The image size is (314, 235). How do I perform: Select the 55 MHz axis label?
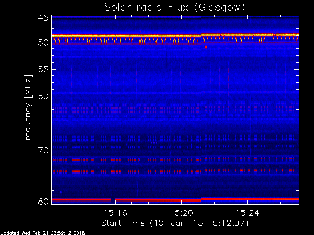click(x=43, y=70)
